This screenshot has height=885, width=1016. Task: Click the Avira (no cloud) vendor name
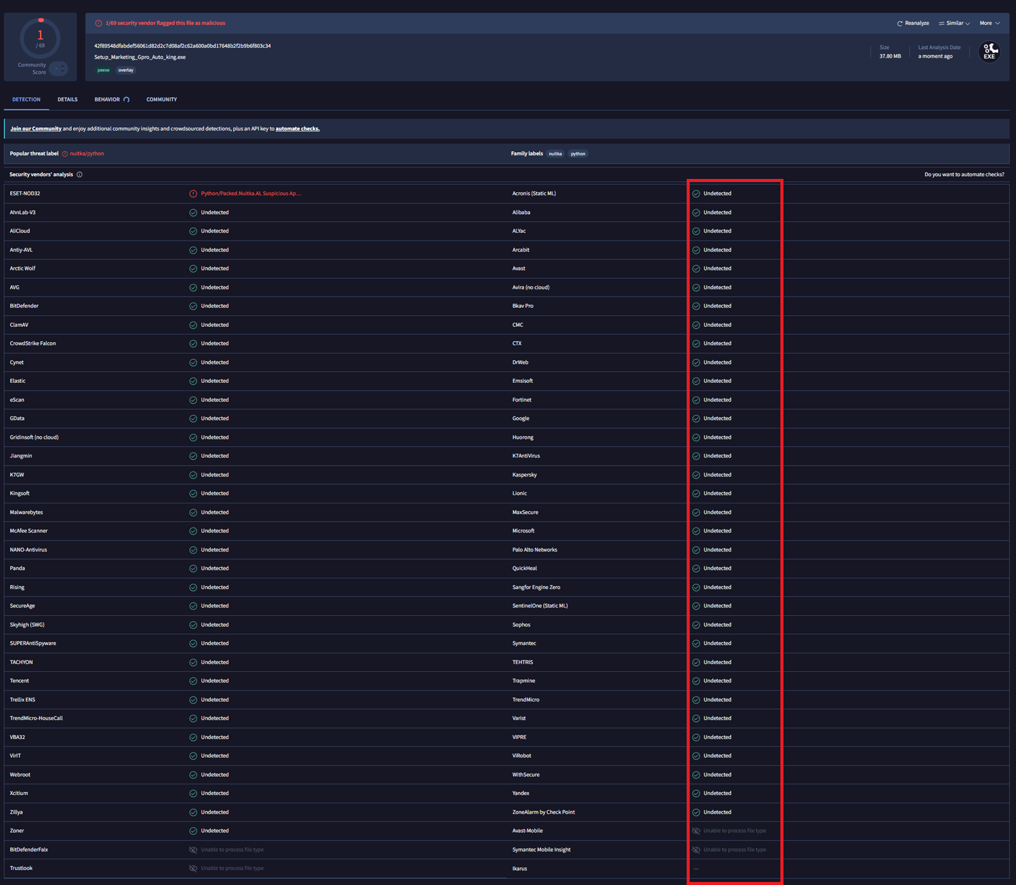coord(531,287)
